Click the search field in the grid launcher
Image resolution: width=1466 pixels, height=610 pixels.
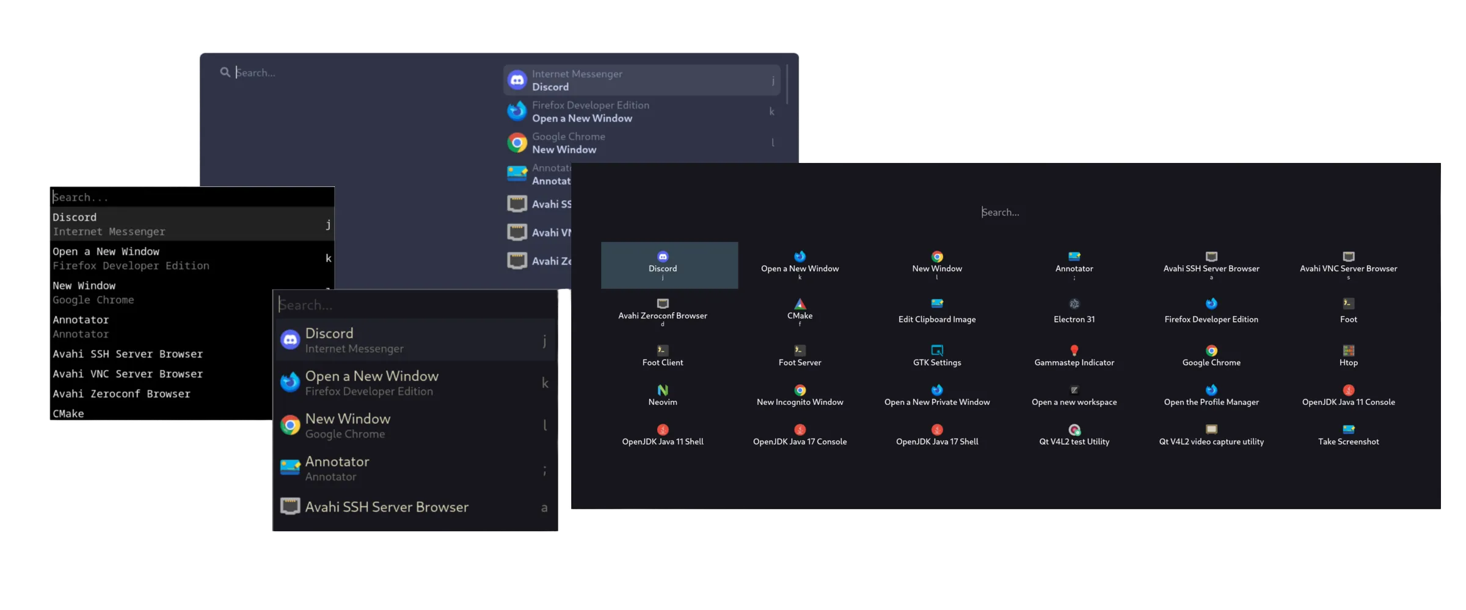pyautogui.click(x=1001, y=212)
